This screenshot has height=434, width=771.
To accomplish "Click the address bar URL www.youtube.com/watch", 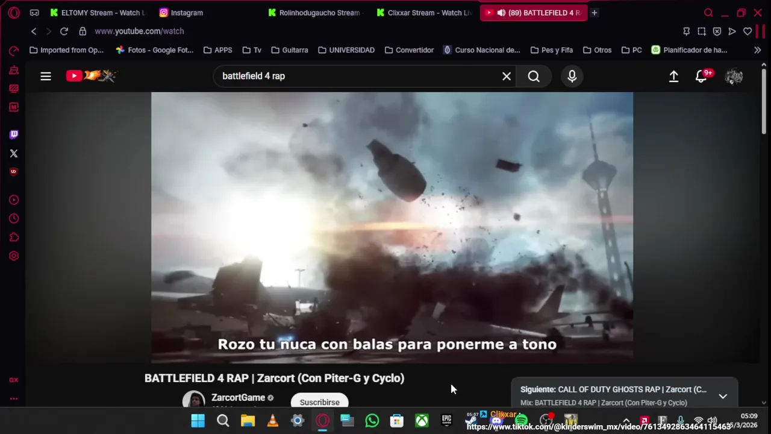I will [139, 31].
